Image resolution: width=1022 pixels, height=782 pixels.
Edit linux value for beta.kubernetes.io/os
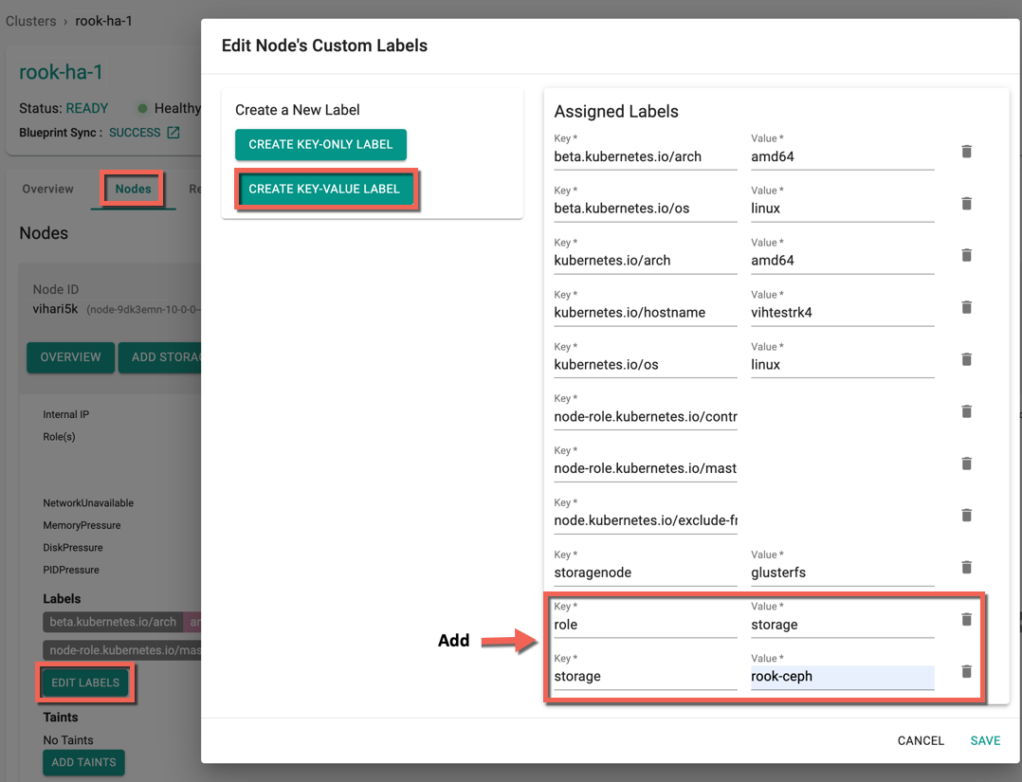(x=842, y=208)
